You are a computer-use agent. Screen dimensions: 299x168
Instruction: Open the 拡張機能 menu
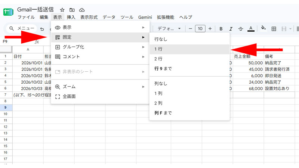(x=166, y=17)
